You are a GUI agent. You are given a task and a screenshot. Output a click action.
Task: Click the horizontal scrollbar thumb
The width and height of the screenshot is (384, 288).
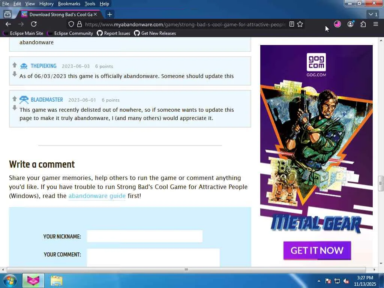(x=186, y=270)
